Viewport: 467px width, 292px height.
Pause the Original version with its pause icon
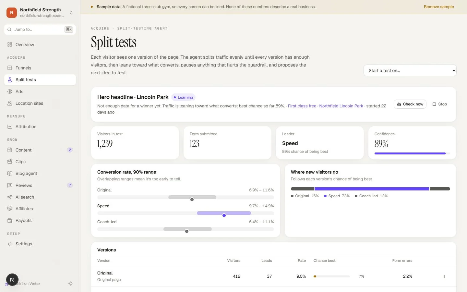tap(445, 276)
